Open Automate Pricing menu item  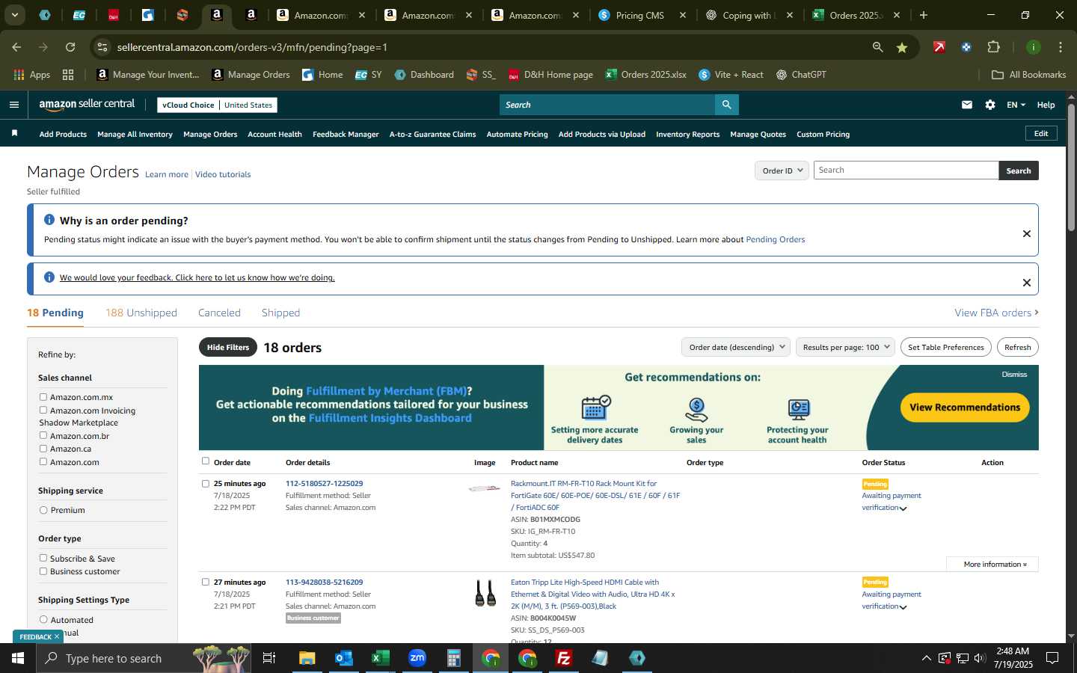517,135
